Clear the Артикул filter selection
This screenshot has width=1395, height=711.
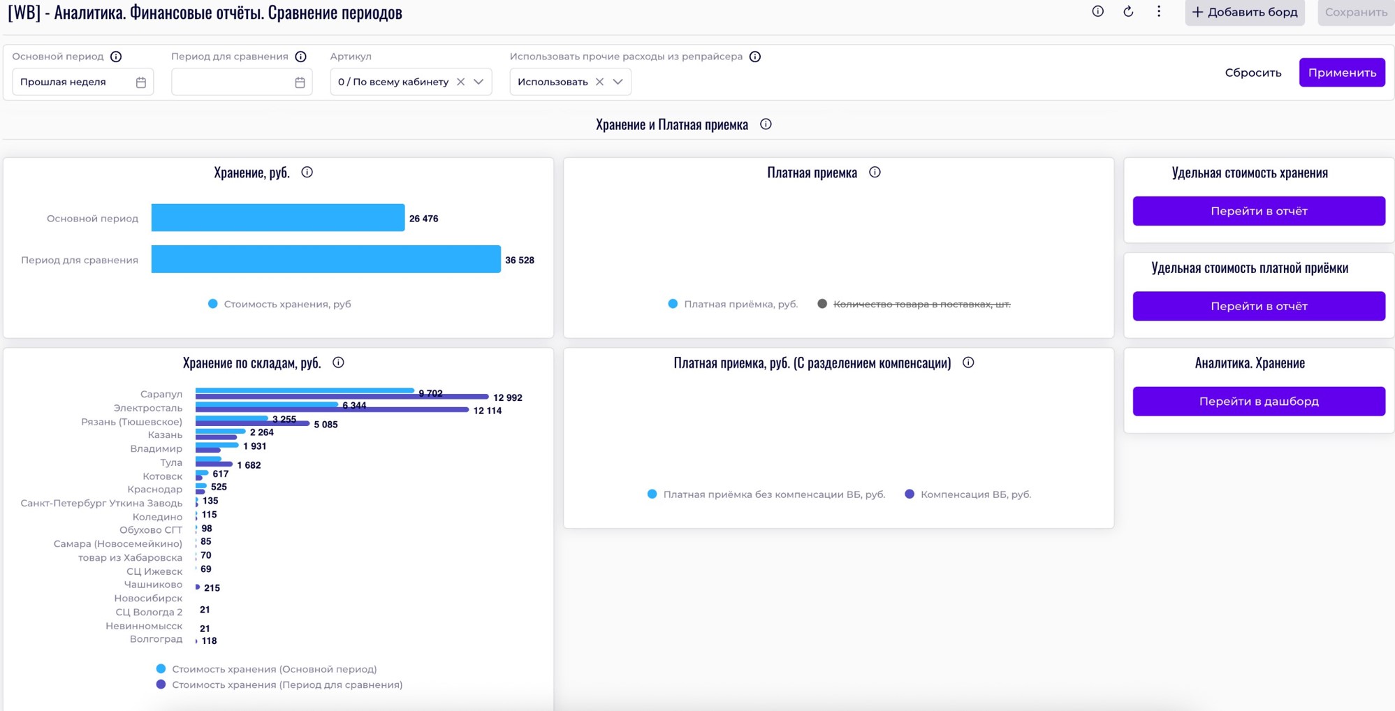[460, 82]
